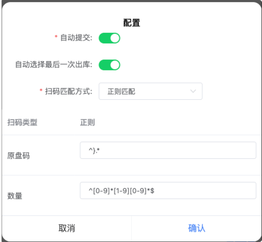Click the 扫码匹配方式 label text
The width and height of the screenshot is (262, 242).
click(x=68, y=91)
